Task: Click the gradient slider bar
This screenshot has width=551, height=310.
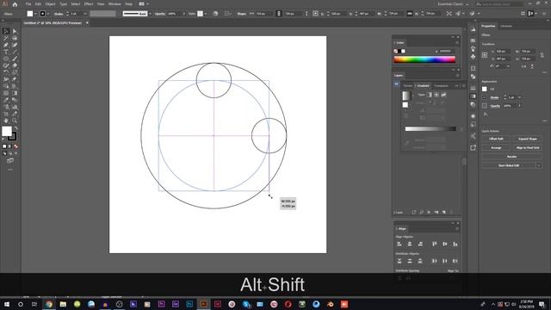Action: point(430,129)
